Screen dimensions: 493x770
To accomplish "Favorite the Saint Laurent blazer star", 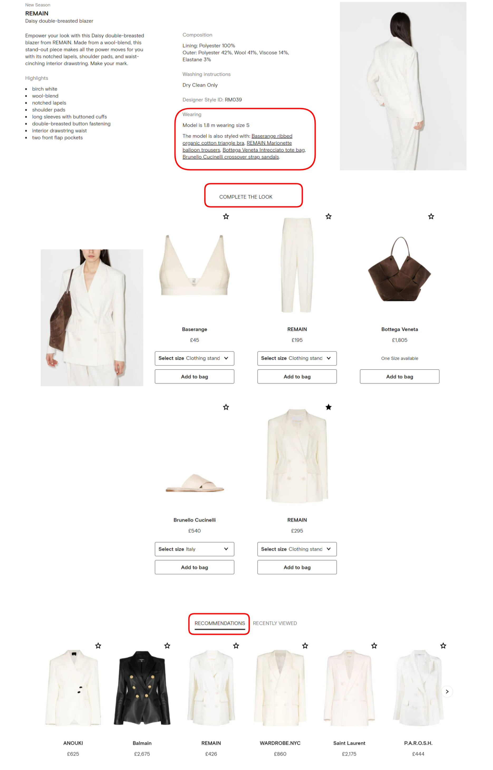I will point(374,646).
